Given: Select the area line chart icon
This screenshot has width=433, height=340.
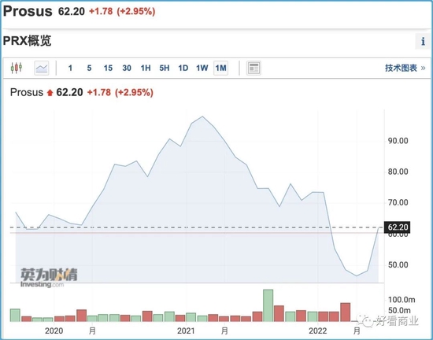Looking at the screenshot, I should [x=42, y=68].
